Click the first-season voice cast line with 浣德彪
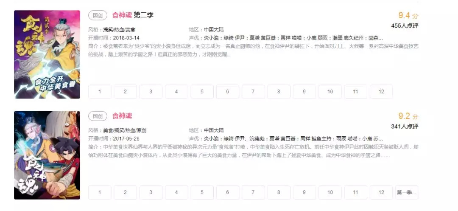458x211 pixels. click(293, 138)
